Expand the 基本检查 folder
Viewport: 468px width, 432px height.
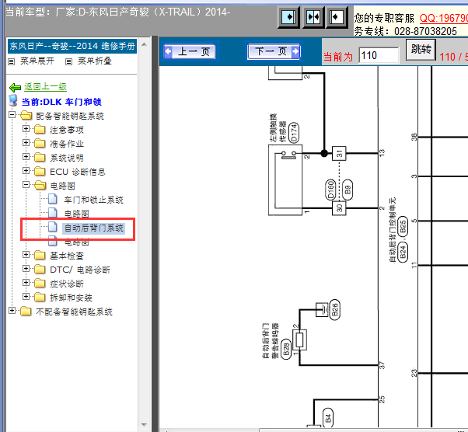coord(26,255)
